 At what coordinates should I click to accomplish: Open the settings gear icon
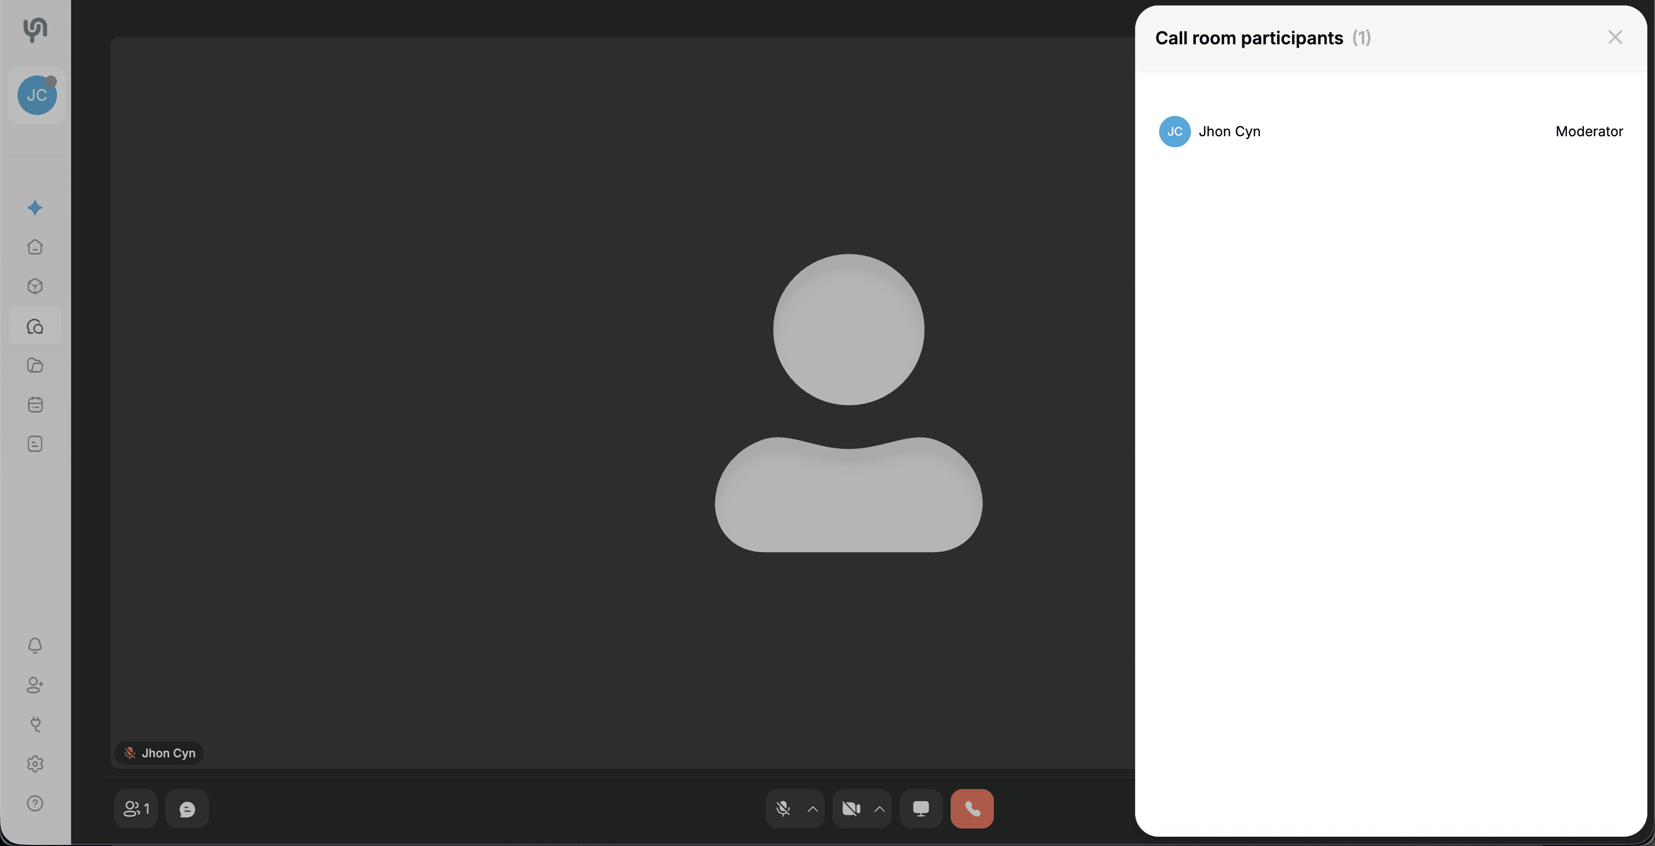click(36, 764)
